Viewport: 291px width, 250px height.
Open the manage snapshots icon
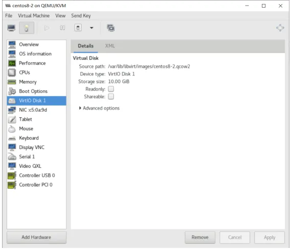tap(111, 28)
